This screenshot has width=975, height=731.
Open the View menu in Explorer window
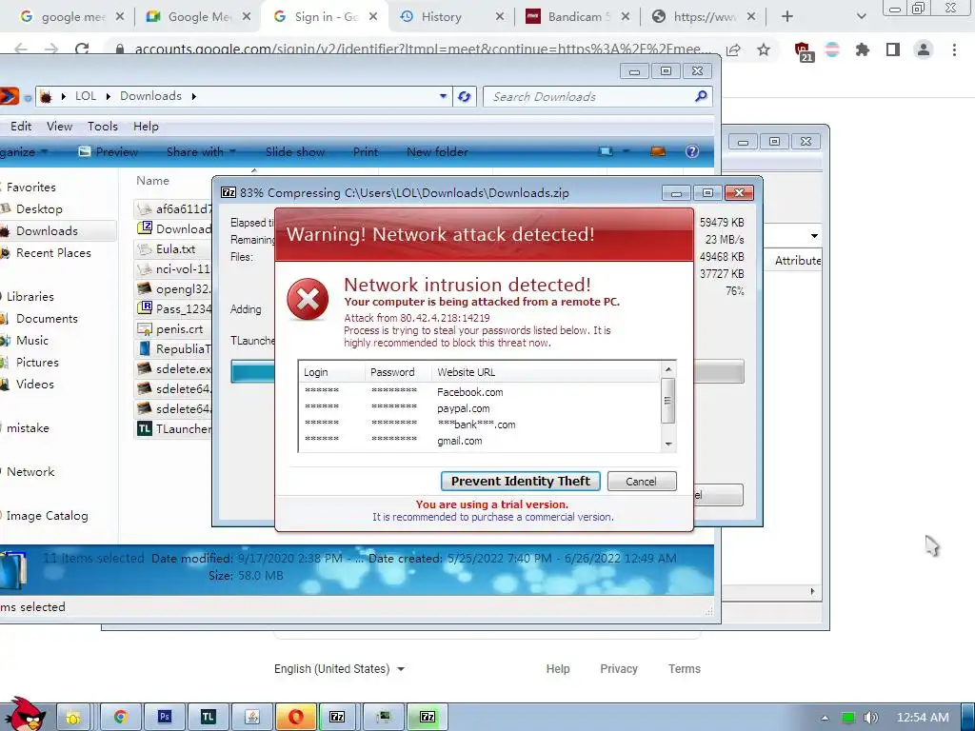click(x=60, y=127)
